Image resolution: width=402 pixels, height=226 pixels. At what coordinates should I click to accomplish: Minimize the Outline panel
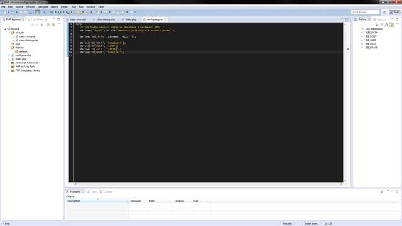[x=392, y=19]
